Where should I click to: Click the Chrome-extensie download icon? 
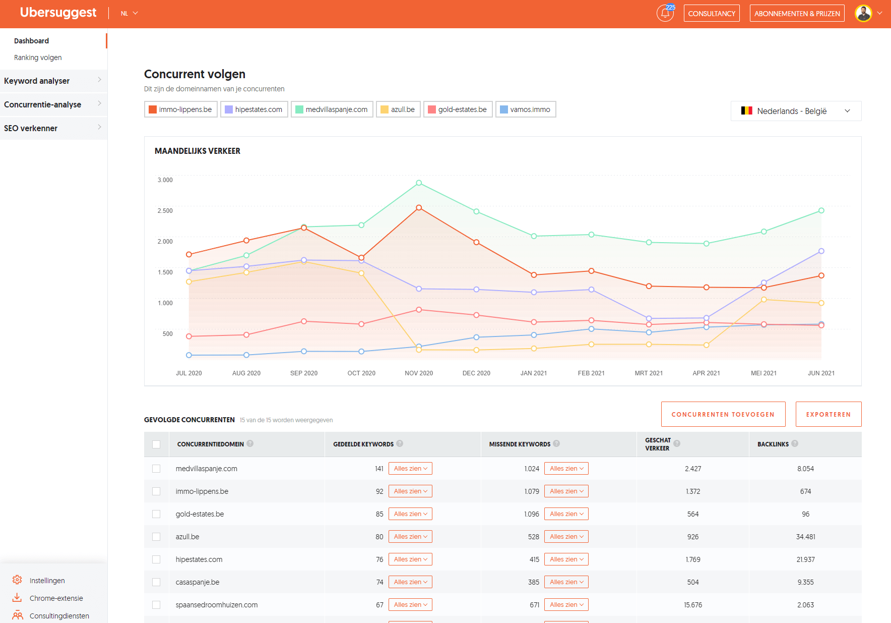click(17, 597)
